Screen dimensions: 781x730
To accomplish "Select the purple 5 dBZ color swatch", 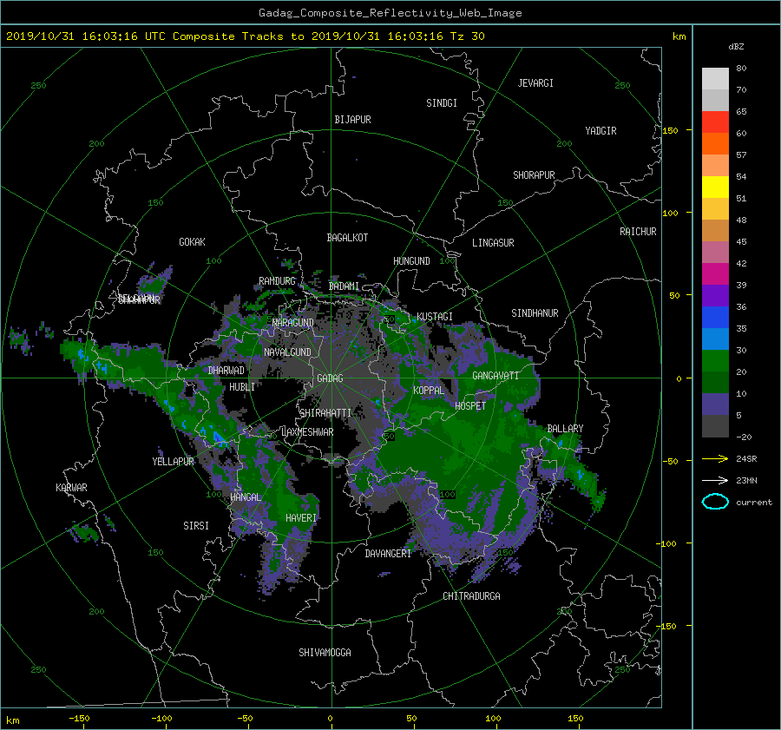I will [x=715, y=404].
